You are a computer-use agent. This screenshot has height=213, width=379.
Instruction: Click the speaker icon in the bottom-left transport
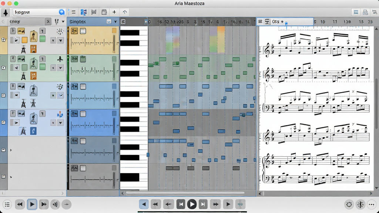point(55,204)
